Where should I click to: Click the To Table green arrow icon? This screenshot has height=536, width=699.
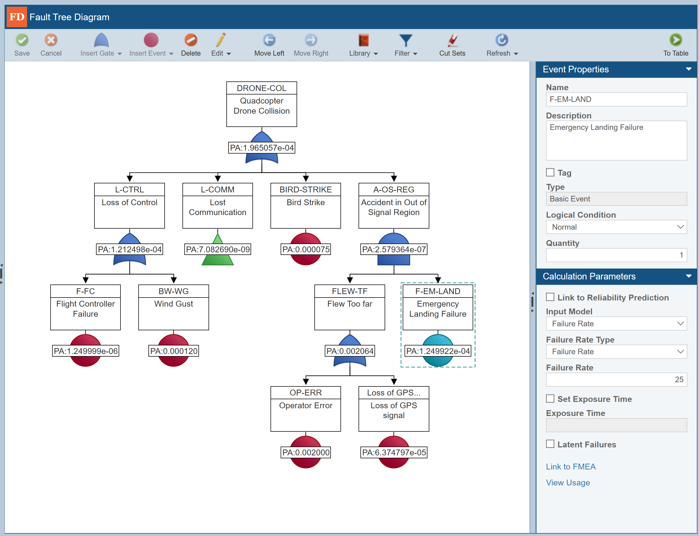click(x=676, y=40)
